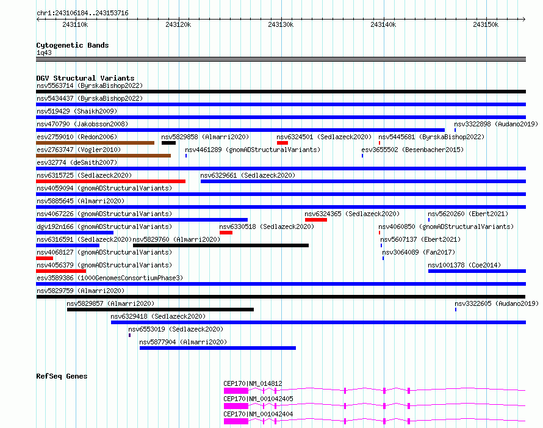Open esv3589386 (1000GenomesConsortiumPhase3) label
The width and height of the screenshot is (543, 428).
pos(110,278)
